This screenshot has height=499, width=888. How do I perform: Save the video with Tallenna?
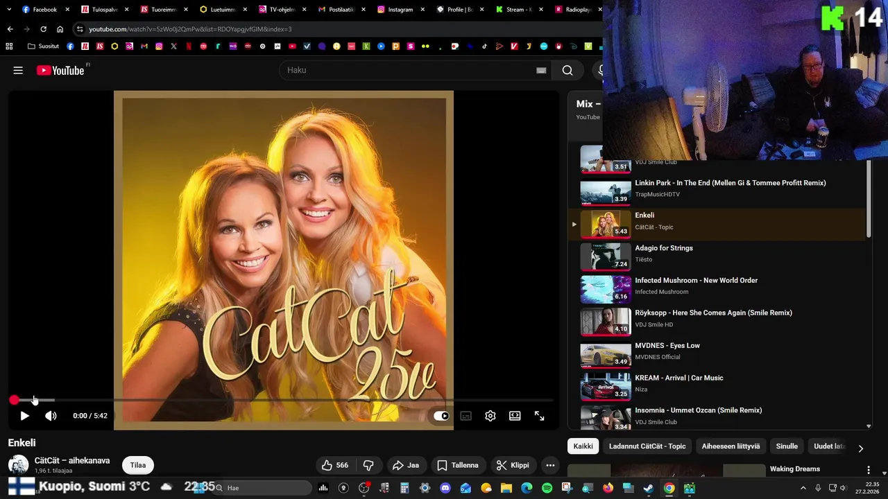point(458,465)
